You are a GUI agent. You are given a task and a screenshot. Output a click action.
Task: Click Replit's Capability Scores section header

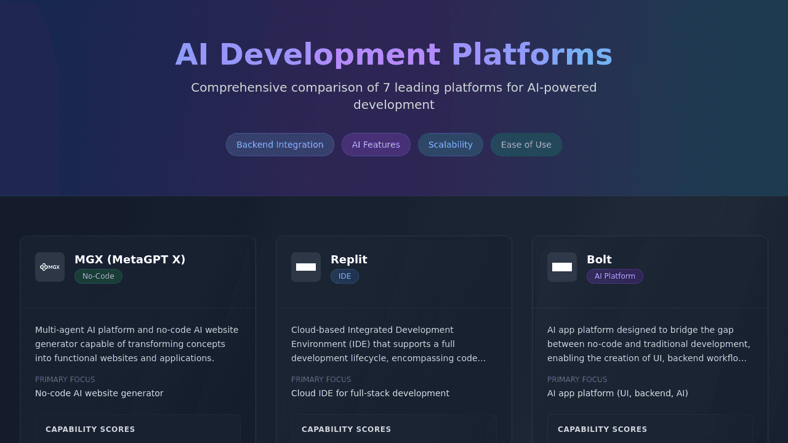coord(347,429)
